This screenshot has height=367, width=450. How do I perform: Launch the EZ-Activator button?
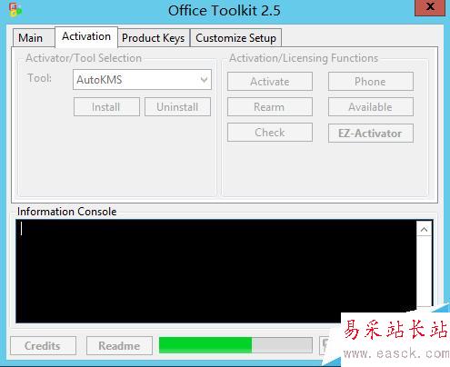point(371,134)
